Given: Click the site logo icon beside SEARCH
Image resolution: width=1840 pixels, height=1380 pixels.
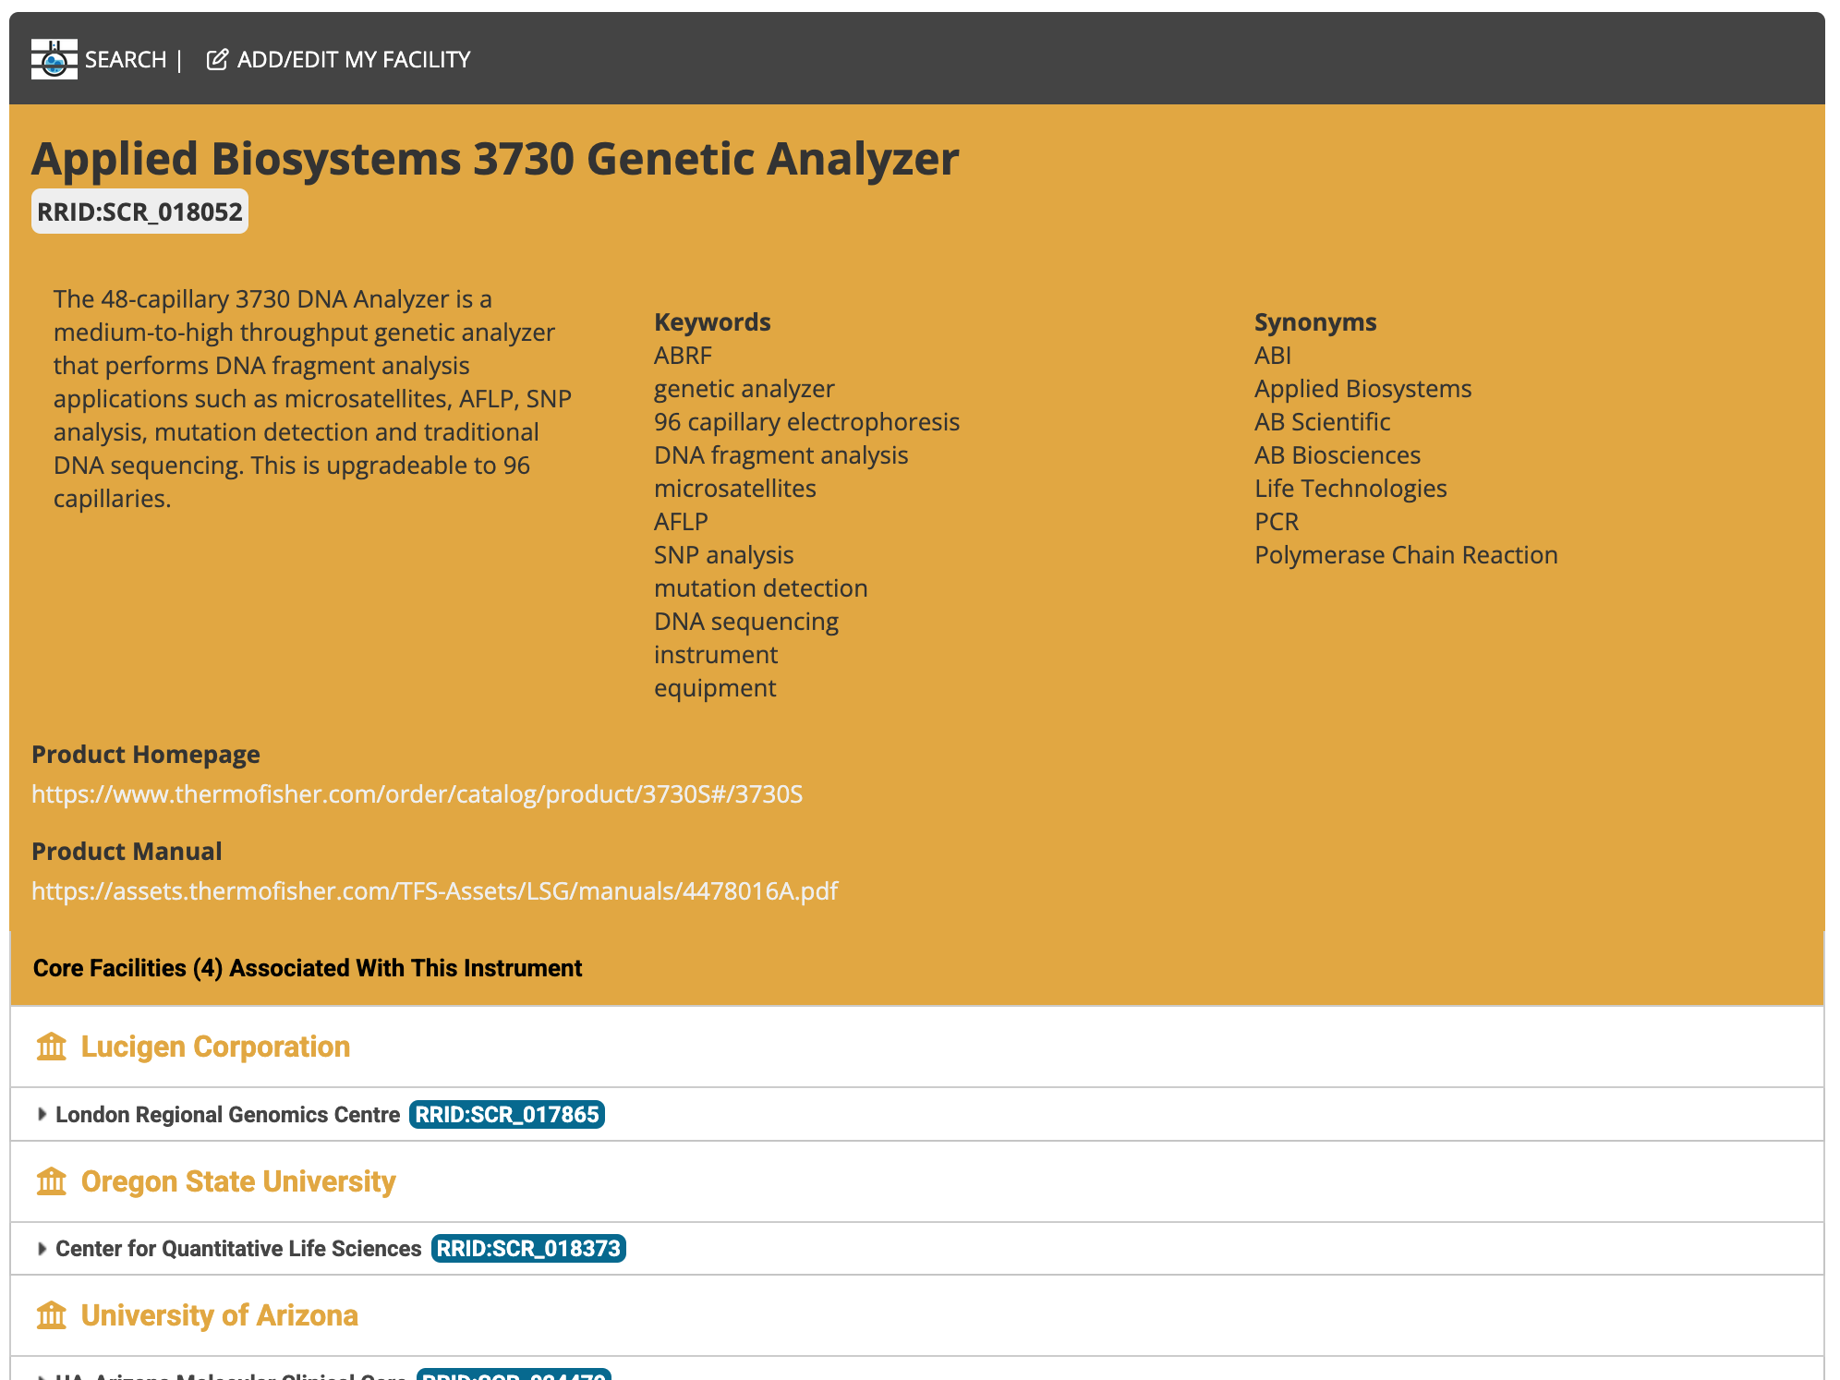Looking at the screenshot, I should click(54, 59).
